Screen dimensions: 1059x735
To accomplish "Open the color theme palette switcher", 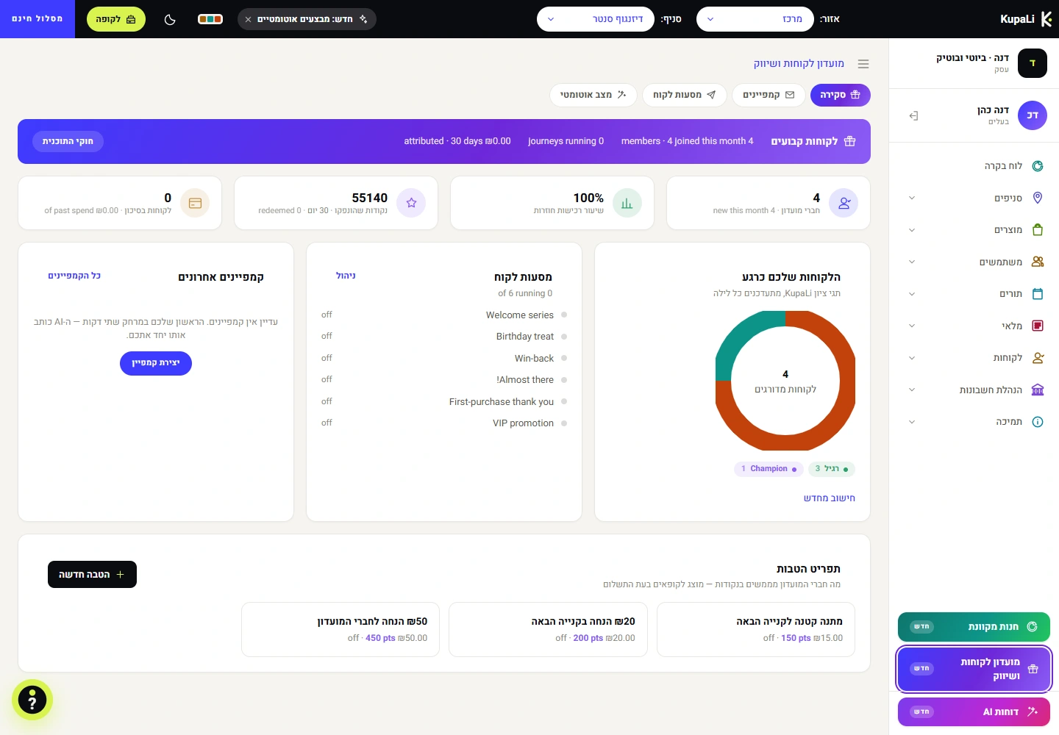I will pyautogui.click(x=210, y=19).
